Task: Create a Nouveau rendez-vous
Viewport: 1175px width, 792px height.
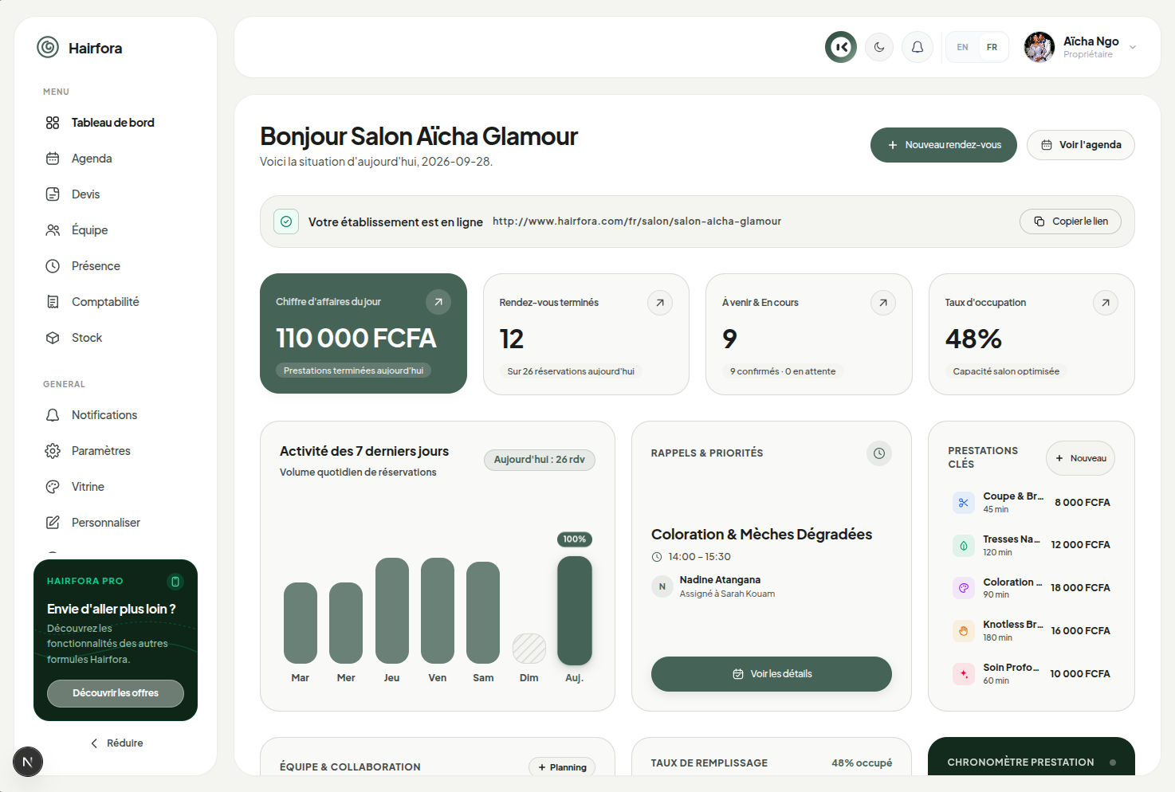Action: pyautogui.click(x=944, y=145)
